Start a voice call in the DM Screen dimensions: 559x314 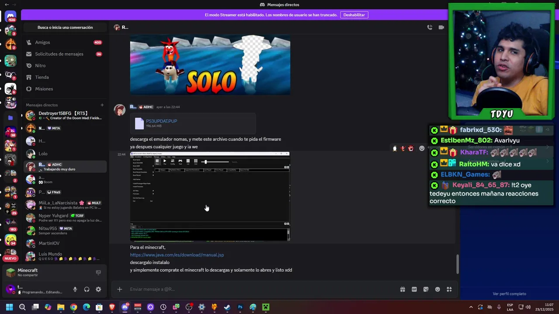pos(430,27)
